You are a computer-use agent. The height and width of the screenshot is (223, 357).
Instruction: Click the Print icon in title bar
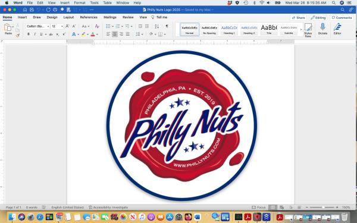coord(55,10)
